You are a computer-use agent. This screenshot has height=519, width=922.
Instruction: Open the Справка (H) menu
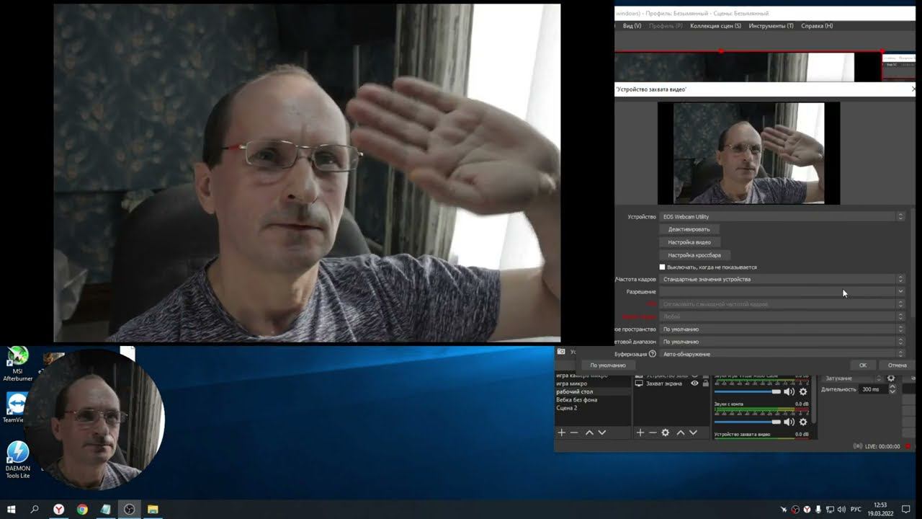(817, 26)
